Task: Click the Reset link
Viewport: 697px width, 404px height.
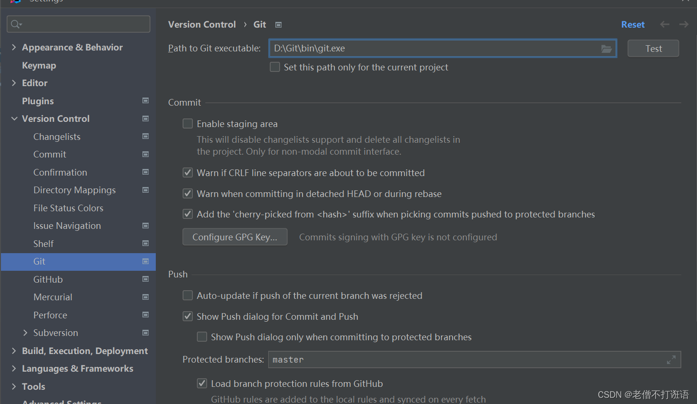Action: (633, 24)
